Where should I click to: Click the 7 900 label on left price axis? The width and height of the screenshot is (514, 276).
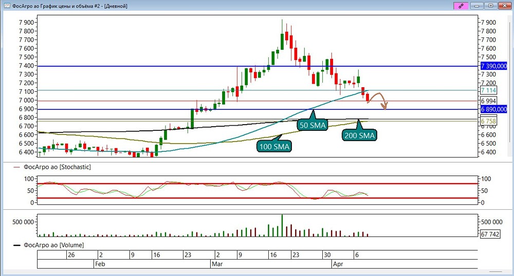(26, 23)
